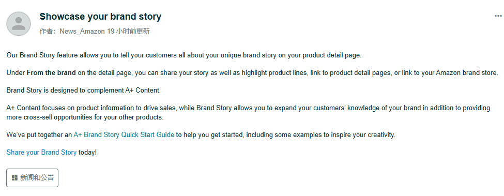
Task: Select the 新闻和公告 category tag button
Action: pos(32,178)
